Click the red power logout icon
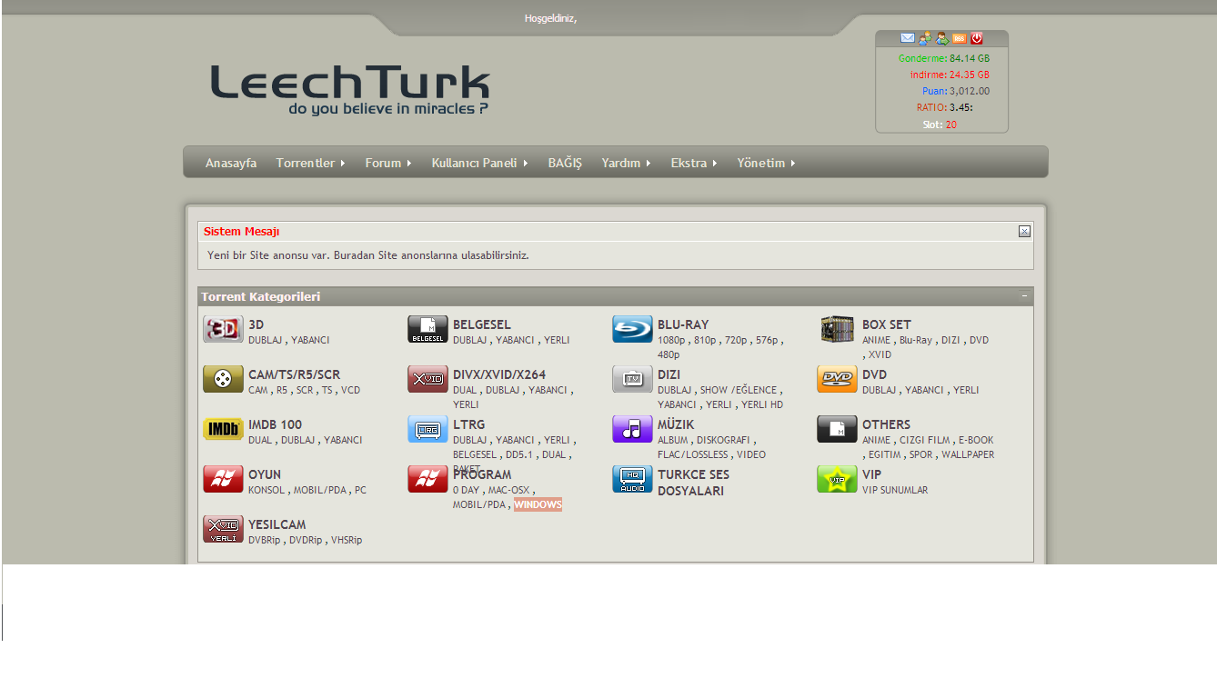 (x=977, y=38)
